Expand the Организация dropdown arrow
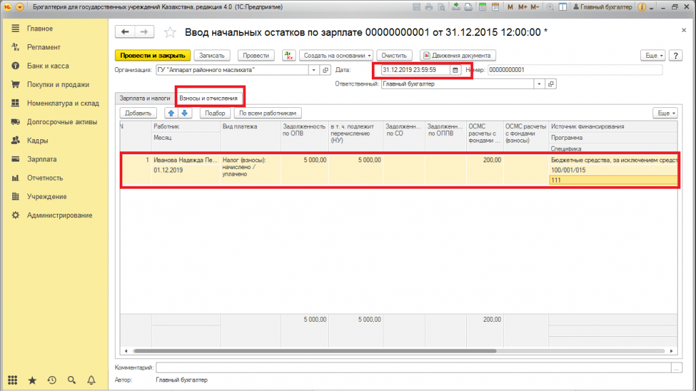Screen dimensions: 696x391 (x=313, y=70)
